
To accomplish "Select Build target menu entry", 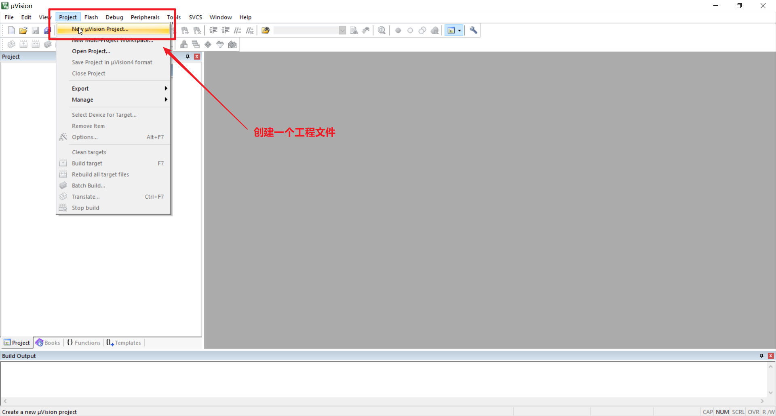I will click(x=113, y=163).
